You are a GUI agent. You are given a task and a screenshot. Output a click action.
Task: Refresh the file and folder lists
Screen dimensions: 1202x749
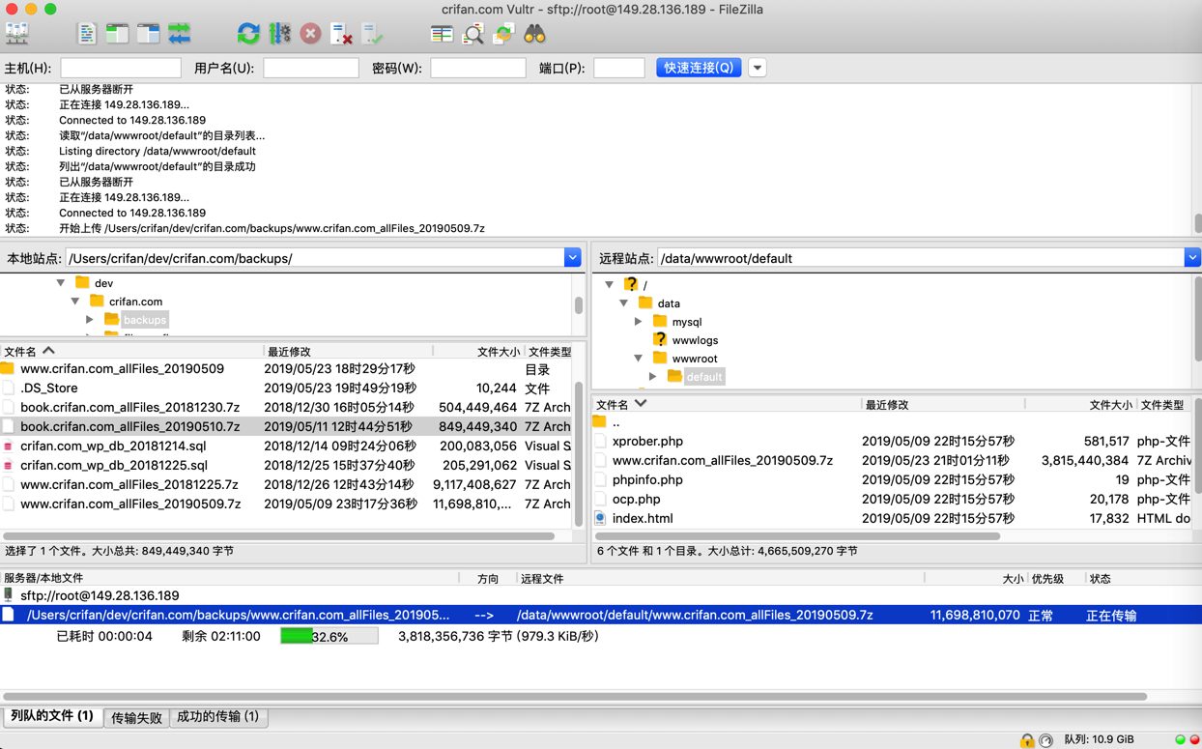click(x=248, y=34)
